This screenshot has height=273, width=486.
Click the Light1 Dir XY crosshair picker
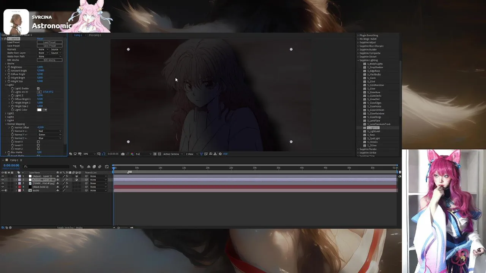[x=39, y=92]
